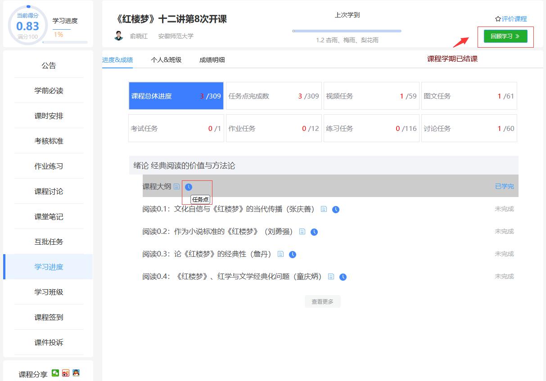Image resolution: width=546 pixels, height=381 pixels.
Task: Click last-studied text 1.2 杏雨、梅雨、梨花雨
Action: click(347, 40)
